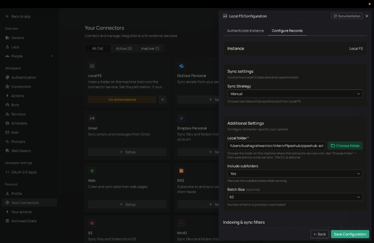Click the Choose folder button

[345, 145]
